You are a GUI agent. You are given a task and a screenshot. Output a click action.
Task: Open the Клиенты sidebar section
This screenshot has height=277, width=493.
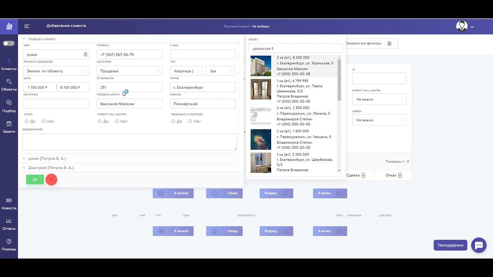click(x=9, y=65)
